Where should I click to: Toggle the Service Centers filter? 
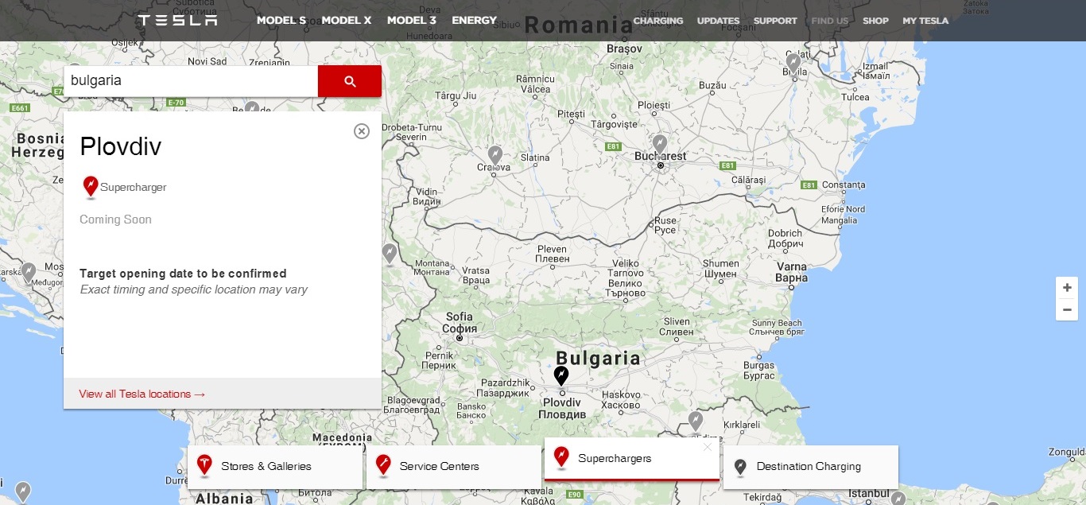[453, 467]
